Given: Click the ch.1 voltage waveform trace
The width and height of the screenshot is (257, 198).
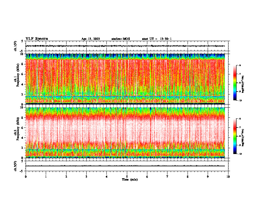Looking at the screenshot, I should pos(125,46).
